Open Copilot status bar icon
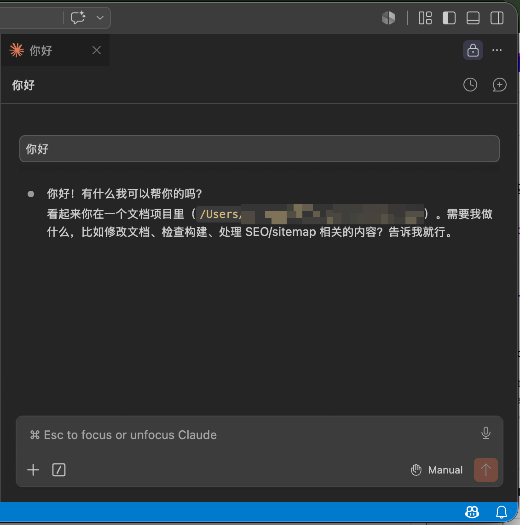 click(472, 512)
